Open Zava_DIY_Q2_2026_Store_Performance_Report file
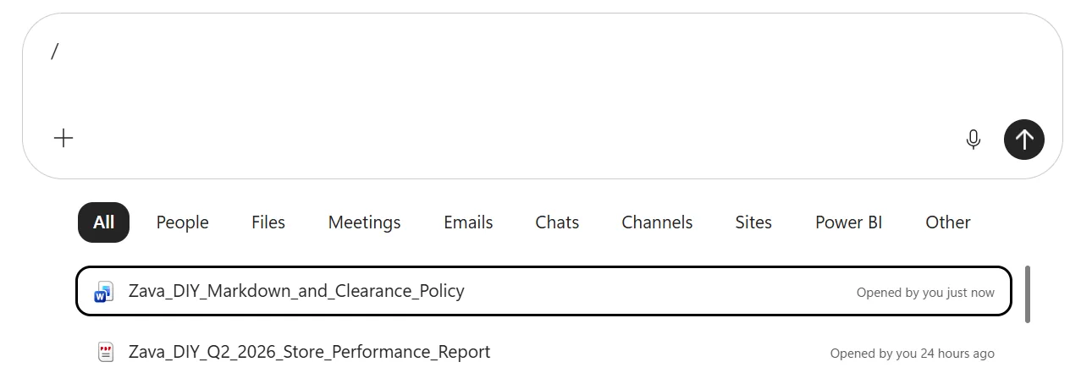The height and width of the screenshot is (373, 1070). 543,352
